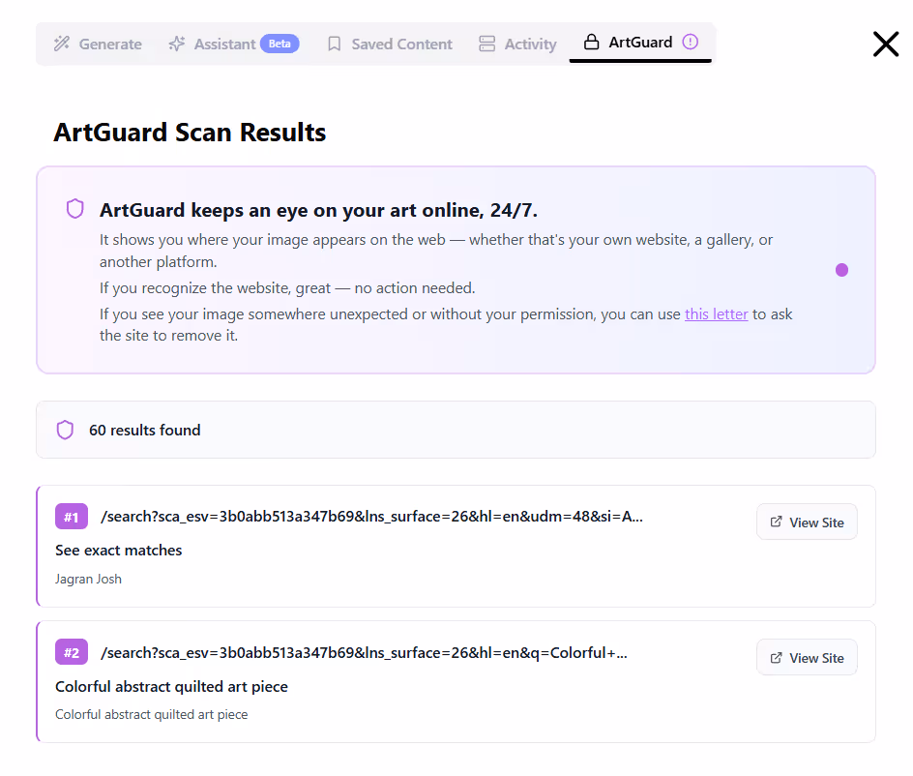
Task: Click the bookmark icon on Saved Content tab
Action: [x=334, y=44]
